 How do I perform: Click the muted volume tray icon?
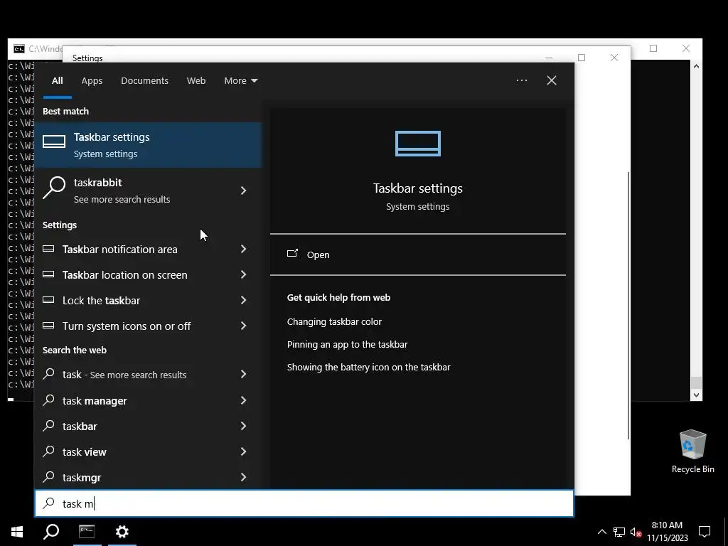coord(636,532)
